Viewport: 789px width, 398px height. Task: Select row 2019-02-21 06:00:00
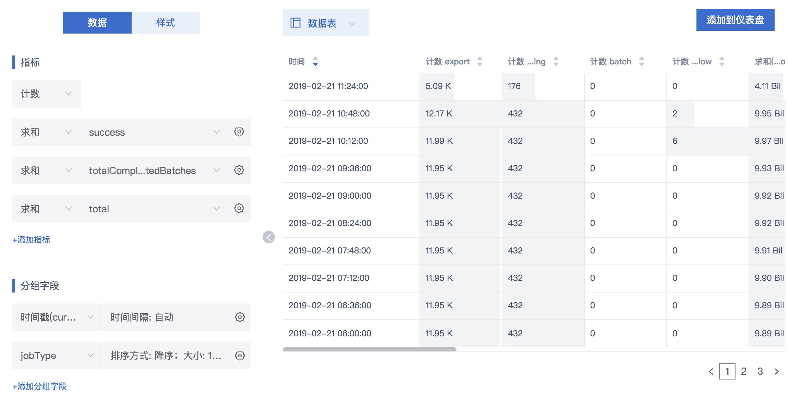[x=534, y=333]
